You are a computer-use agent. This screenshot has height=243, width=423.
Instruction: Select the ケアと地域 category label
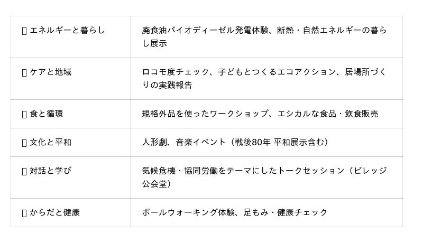point(50,72)
